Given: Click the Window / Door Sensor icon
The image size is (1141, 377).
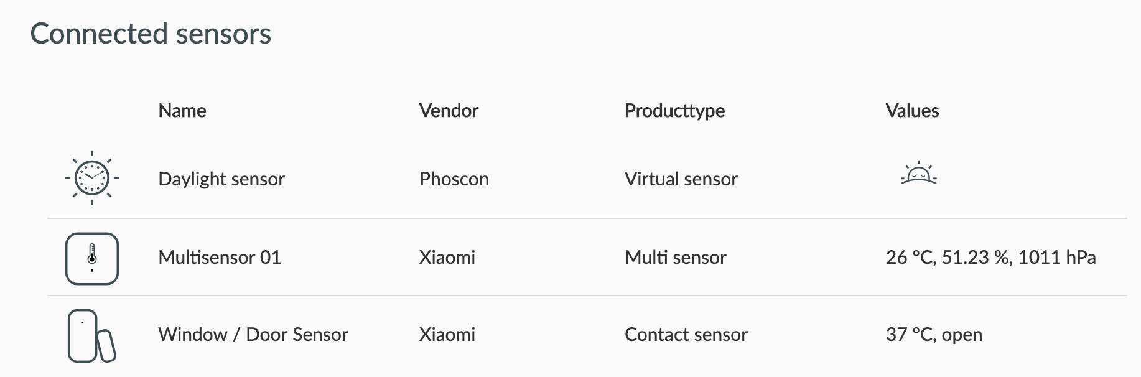Looking at the screenshot, I should point(91,336).
